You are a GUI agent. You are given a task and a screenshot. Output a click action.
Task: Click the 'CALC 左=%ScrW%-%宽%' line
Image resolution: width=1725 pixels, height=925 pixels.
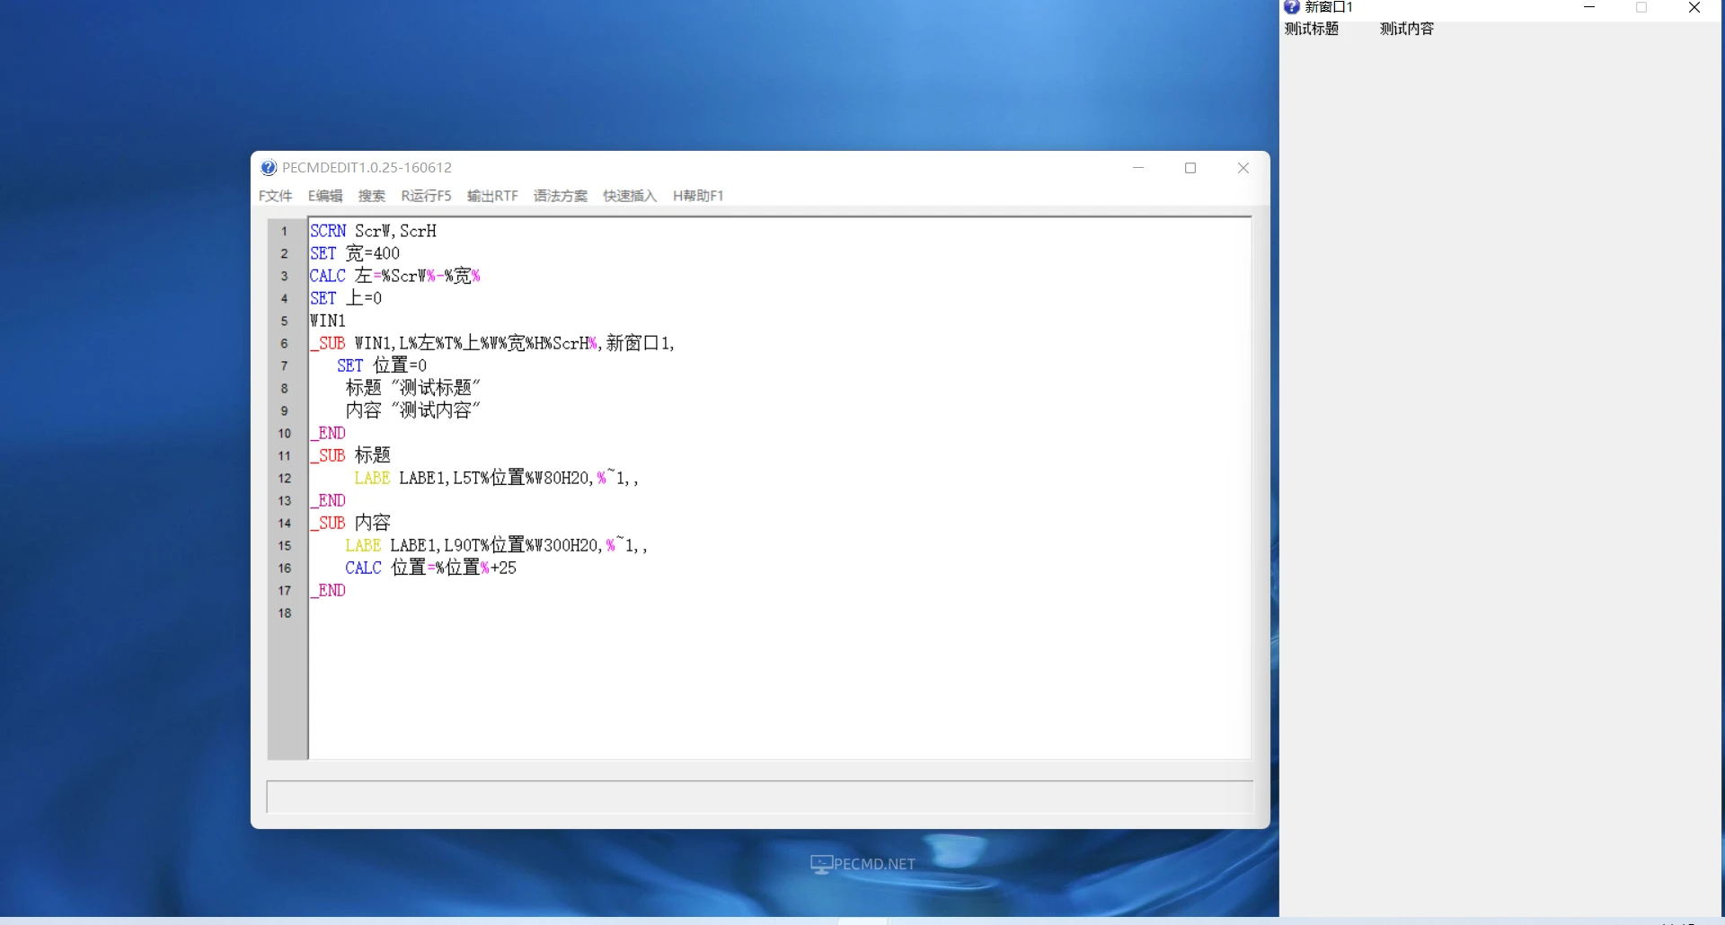pos(395,276)
